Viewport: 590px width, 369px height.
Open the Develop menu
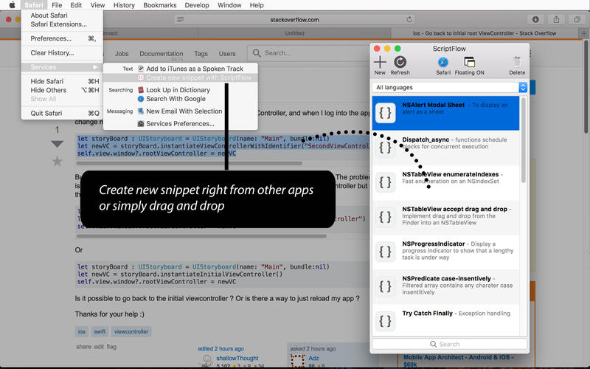197,5
